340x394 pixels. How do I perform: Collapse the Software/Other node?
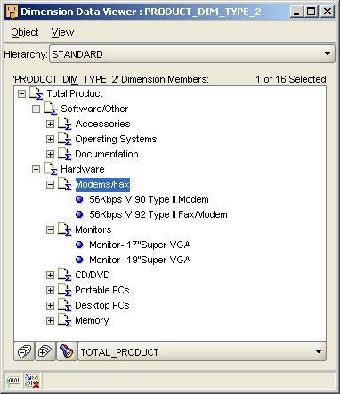pyautogui.click(x=36, y=109)
